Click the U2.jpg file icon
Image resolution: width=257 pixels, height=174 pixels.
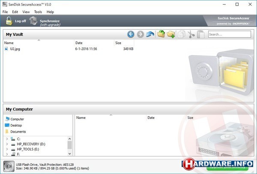click(6, 49)
